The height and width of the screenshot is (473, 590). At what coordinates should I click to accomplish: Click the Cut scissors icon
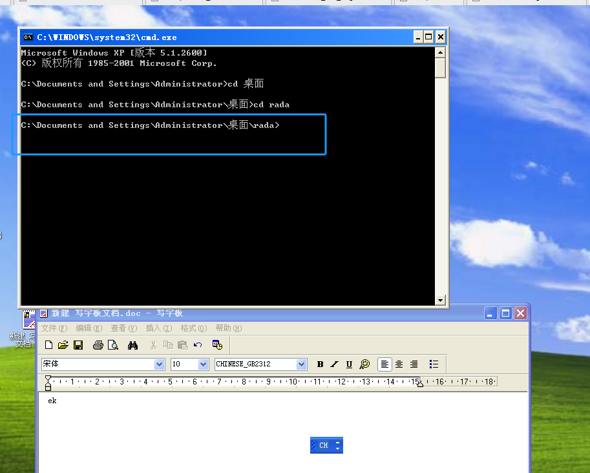point(153,344)
